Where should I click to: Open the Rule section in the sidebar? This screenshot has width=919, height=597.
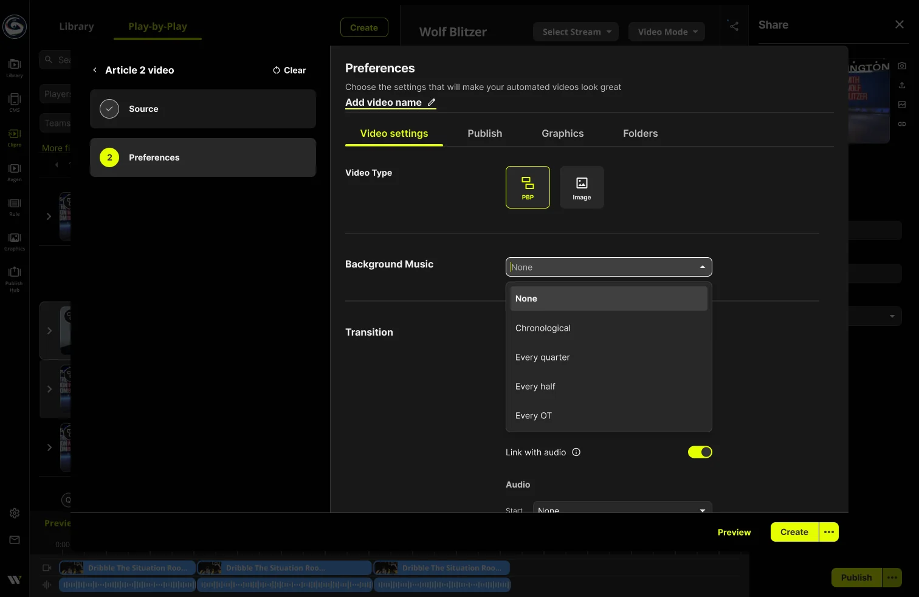coord(15,206)
